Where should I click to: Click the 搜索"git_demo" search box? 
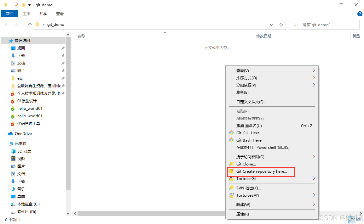tap(325, 25)
